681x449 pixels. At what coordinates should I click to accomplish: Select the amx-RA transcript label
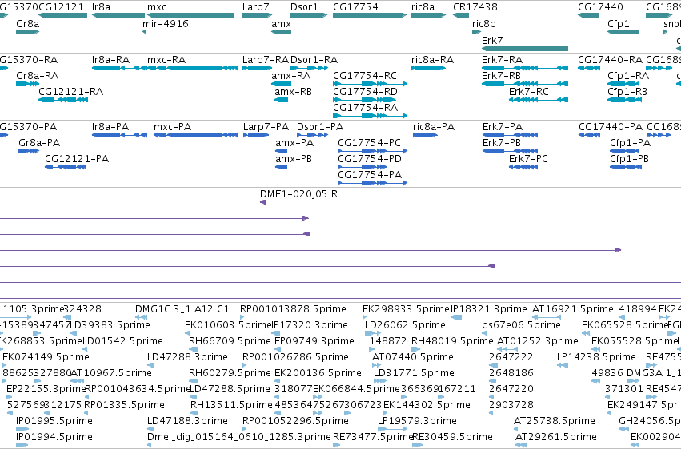(291, 75)
